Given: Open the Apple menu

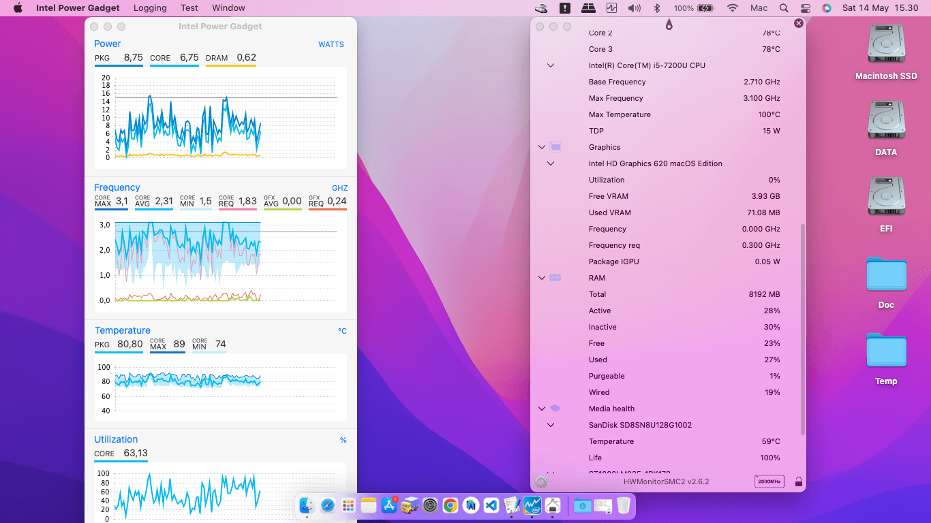Looking at the screenshot, I should pos(18,8).
